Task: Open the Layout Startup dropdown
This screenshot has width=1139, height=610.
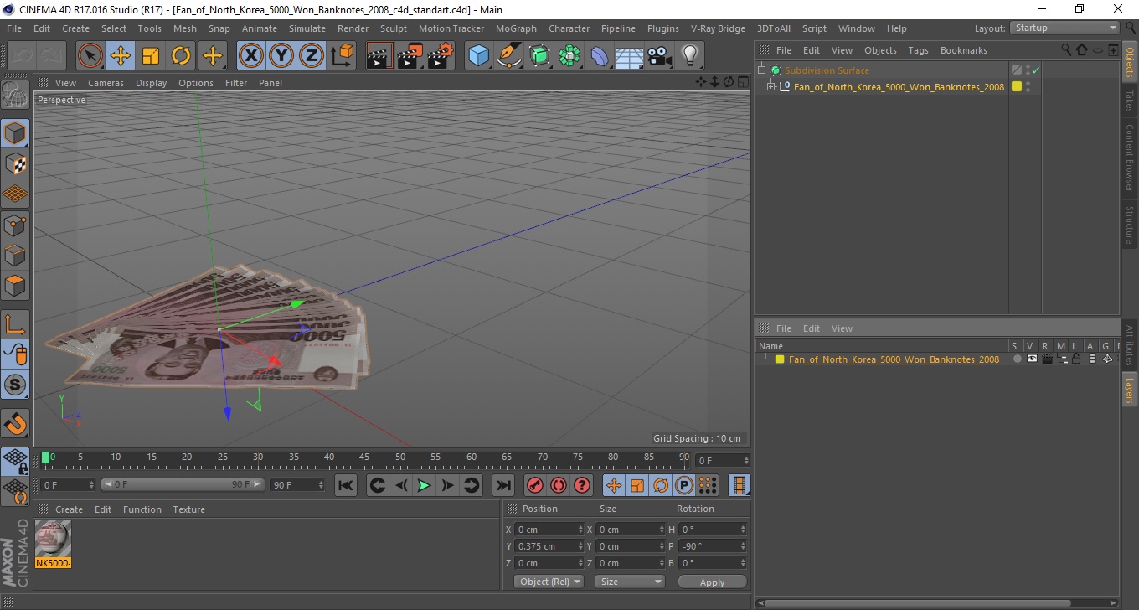Action: 1064,28
